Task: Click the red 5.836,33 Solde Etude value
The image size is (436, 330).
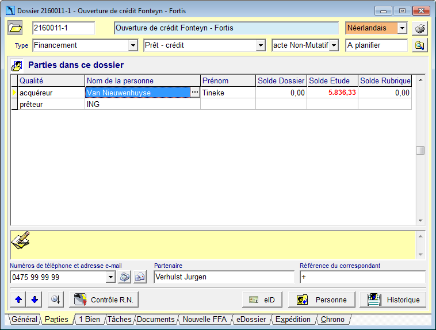Action: (342, 93)
